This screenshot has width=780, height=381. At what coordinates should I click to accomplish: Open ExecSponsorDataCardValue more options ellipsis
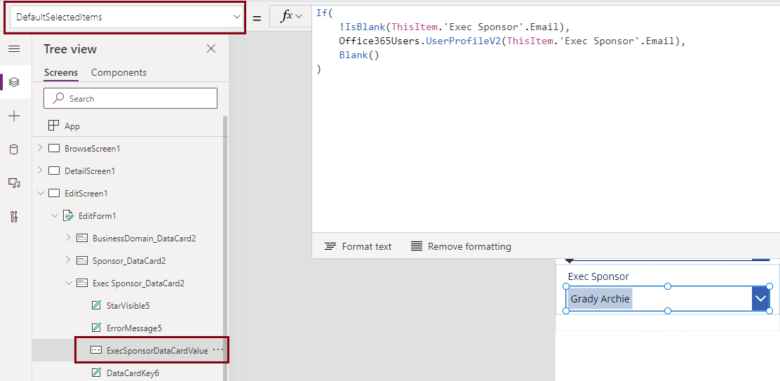pyautogui.click(x=218, y=350)
